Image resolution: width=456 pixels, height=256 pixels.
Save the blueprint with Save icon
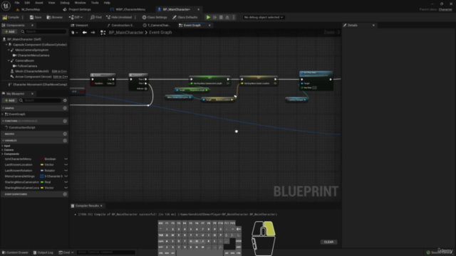[36, 17]
